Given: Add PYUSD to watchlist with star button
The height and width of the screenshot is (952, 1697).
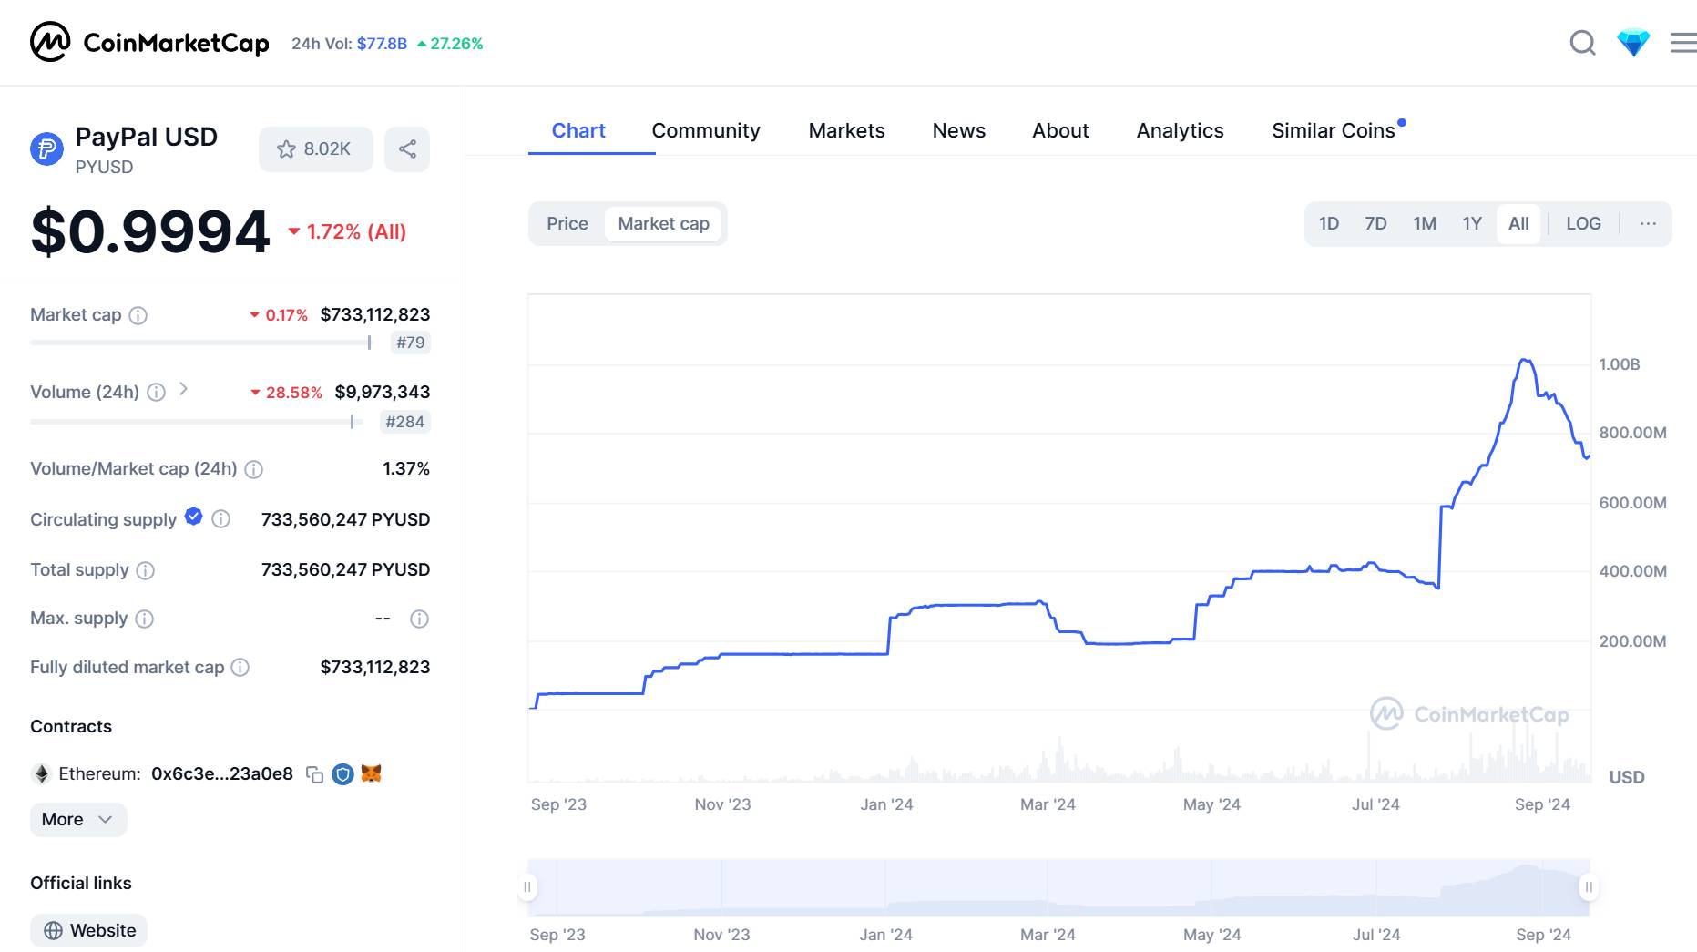Looking at the screenshot, I should [315, 148].
